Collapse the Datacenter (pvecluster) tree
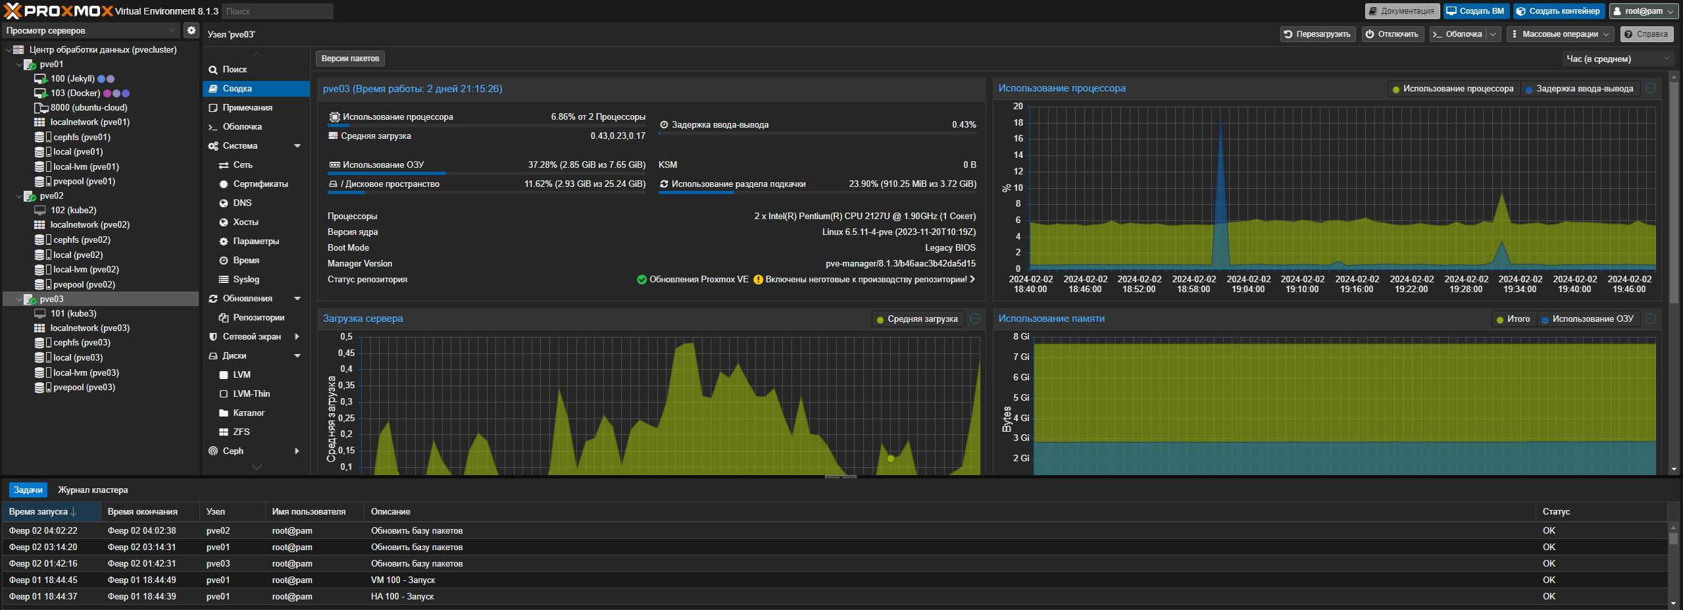Image resolution: width=1683 pixels, height=610 pixels. pyautogui.click(x=9, y=50)
